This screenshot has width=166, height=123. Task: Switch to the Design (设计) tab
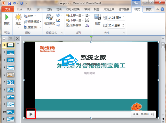(x=39, y=9)
